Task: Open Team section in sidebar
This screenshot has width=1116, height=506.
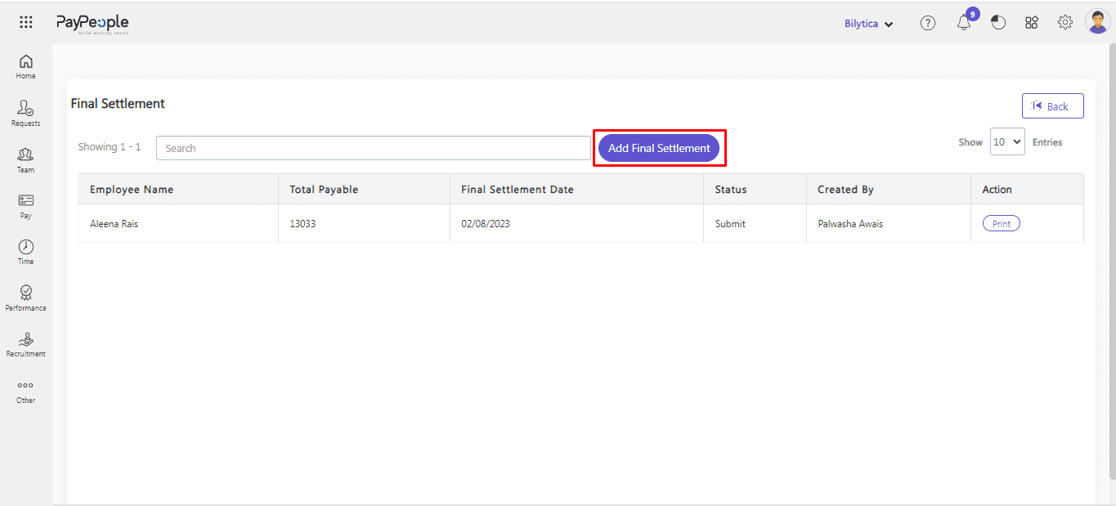Action: coord(25,159)
